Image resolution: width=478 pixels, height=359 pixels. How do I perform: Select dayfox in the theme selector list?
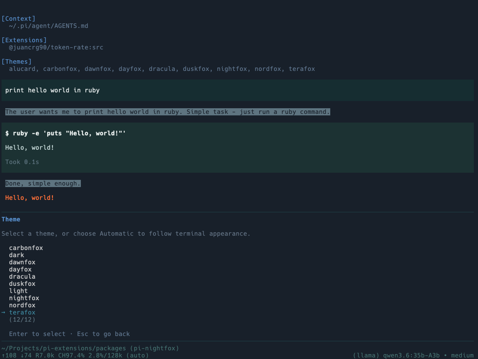pyautogui.click(x=20, y=269)
